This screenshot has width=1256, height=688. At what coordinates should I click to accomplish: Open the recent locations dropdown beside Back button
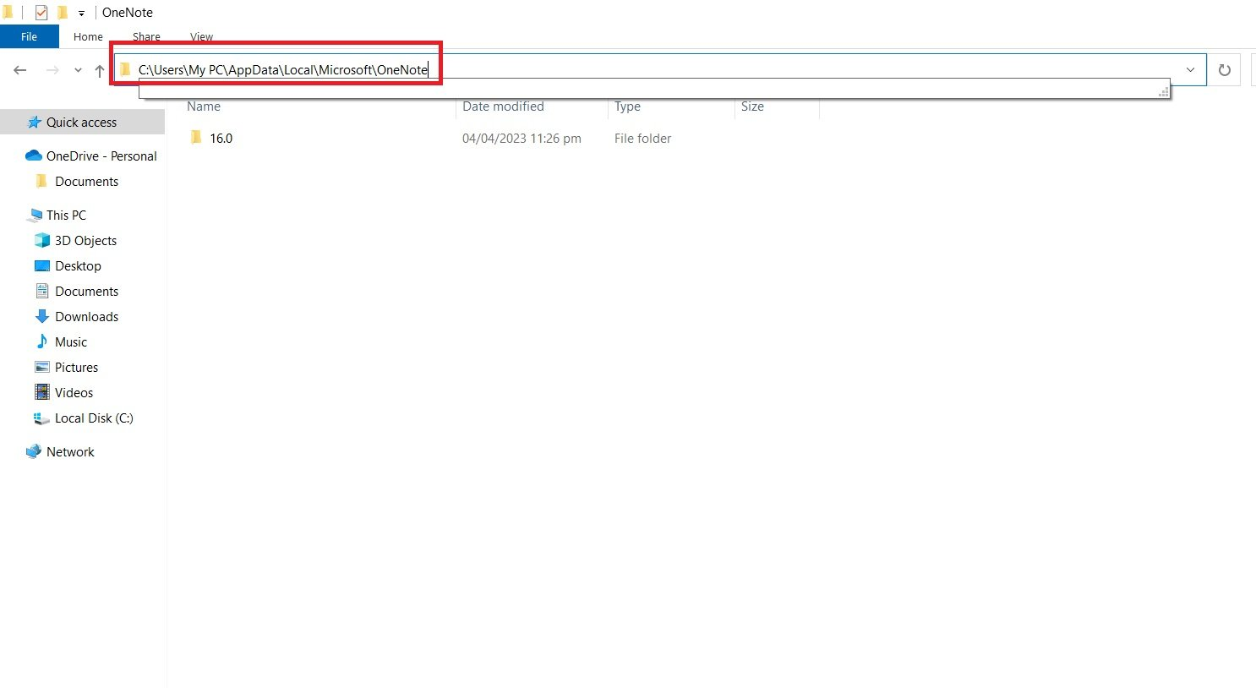click(77, 71)
